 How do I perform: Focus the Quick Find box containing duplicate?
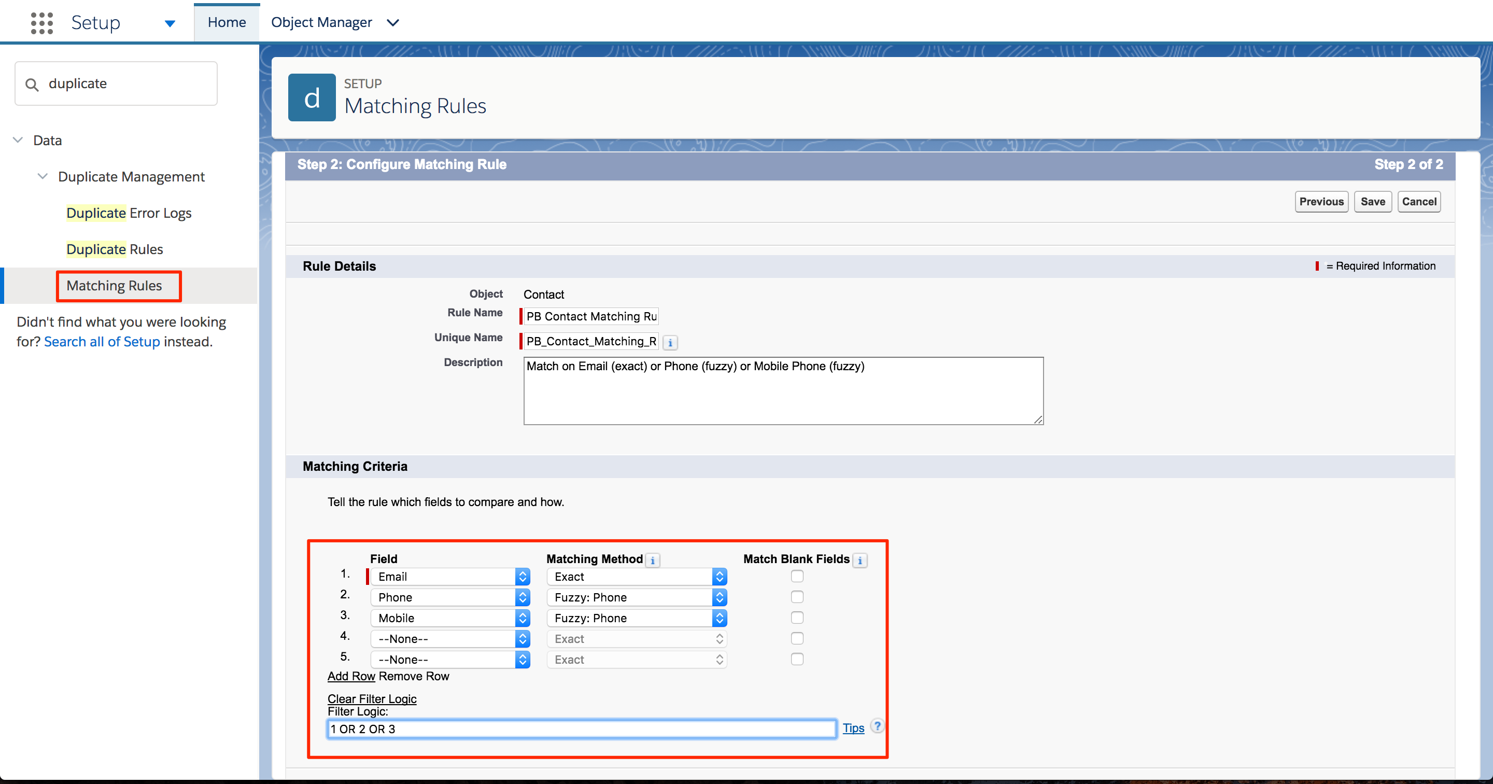(116, 83)
